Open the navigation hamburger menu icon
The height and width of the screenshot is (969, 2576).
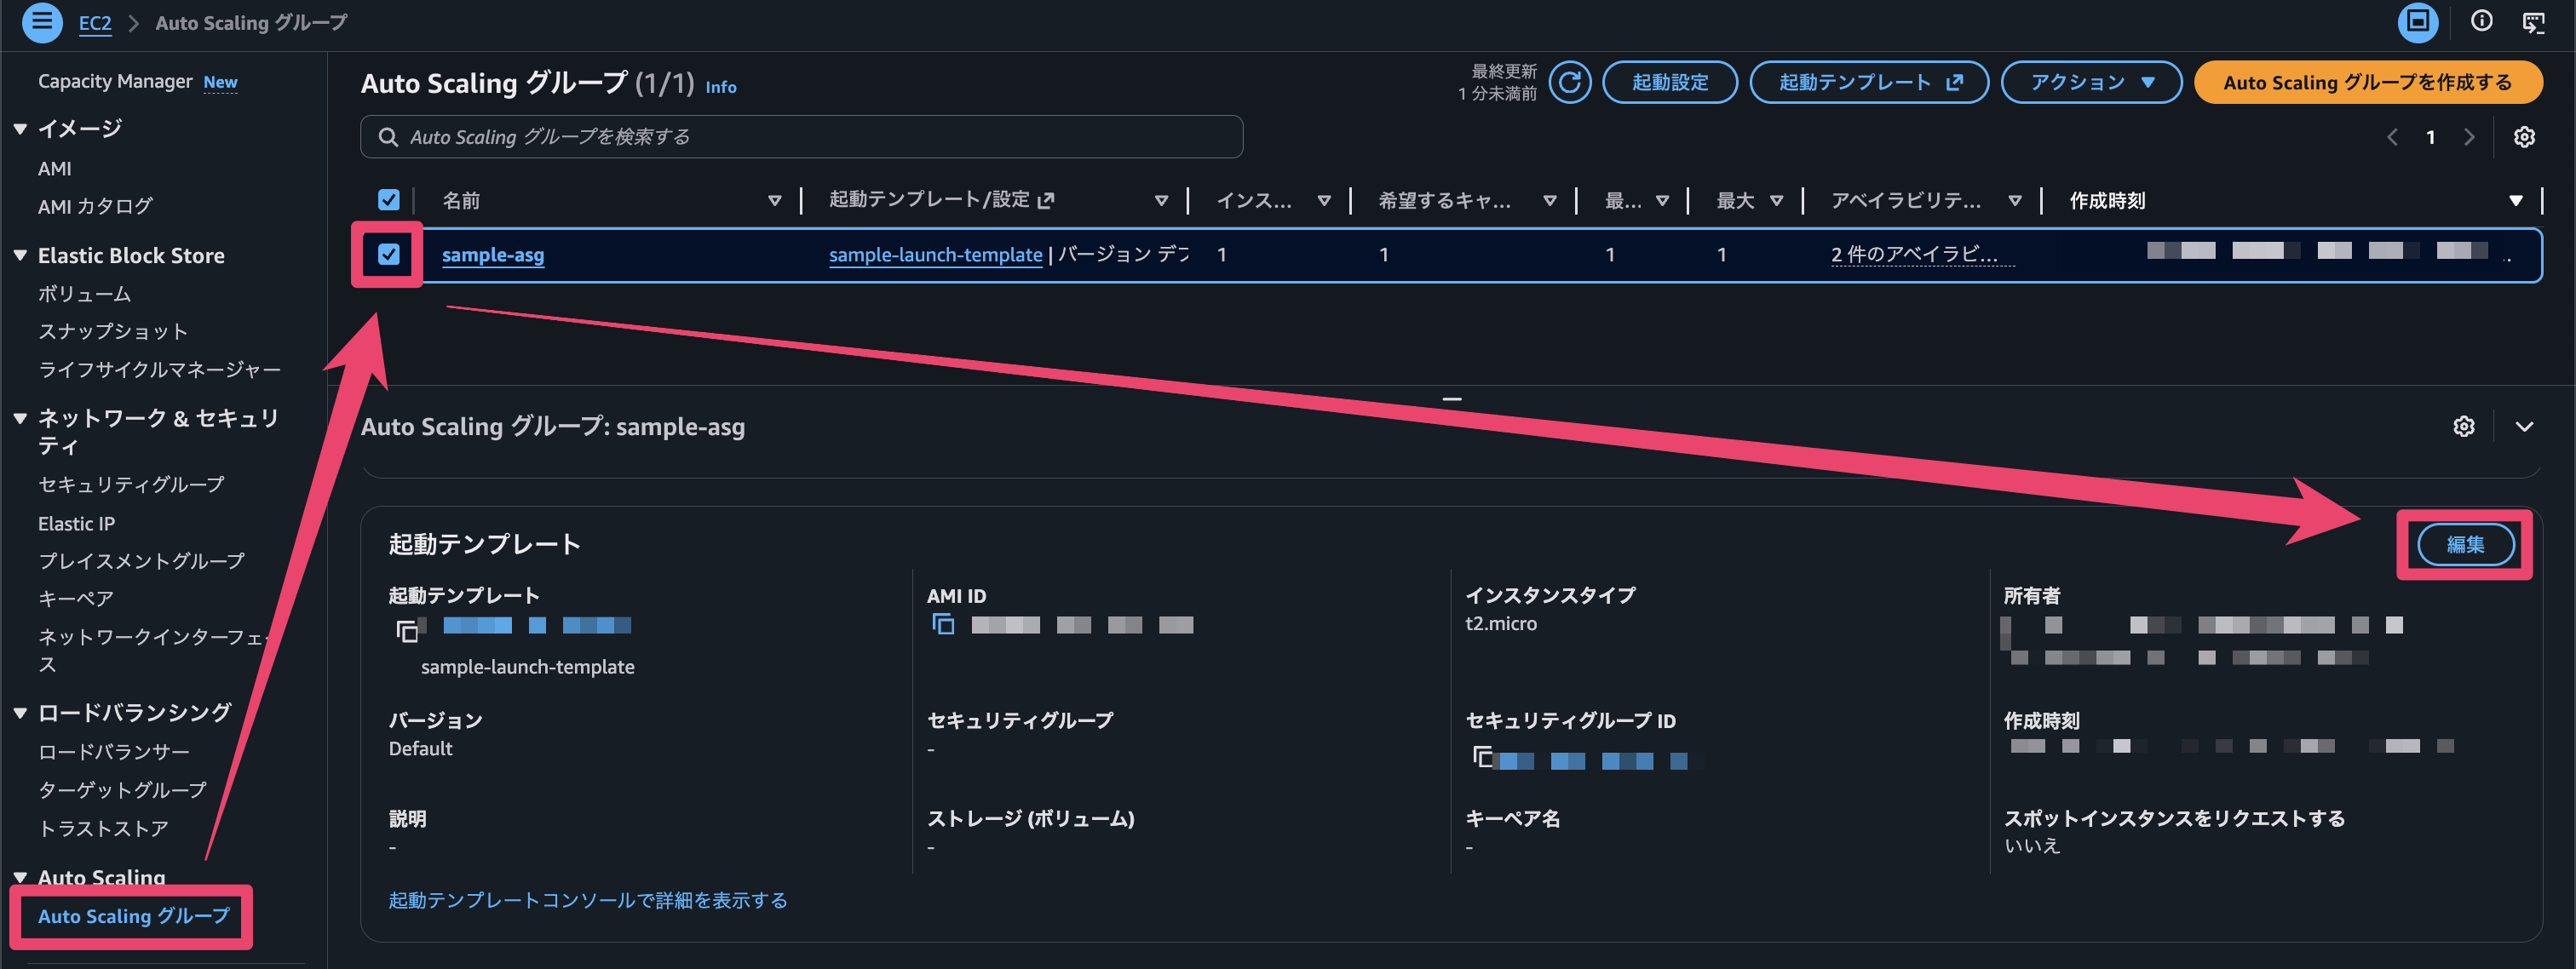tap(42, 22)
